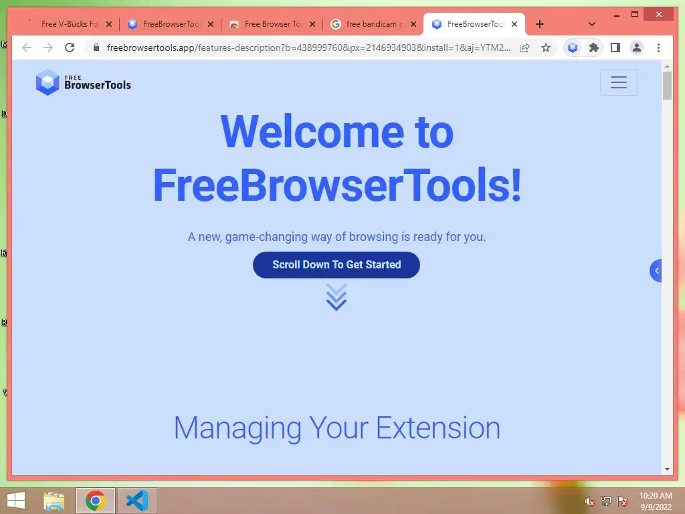685x514 pixels.
Task: Go back to the previous page
Action: pos(27,48)
